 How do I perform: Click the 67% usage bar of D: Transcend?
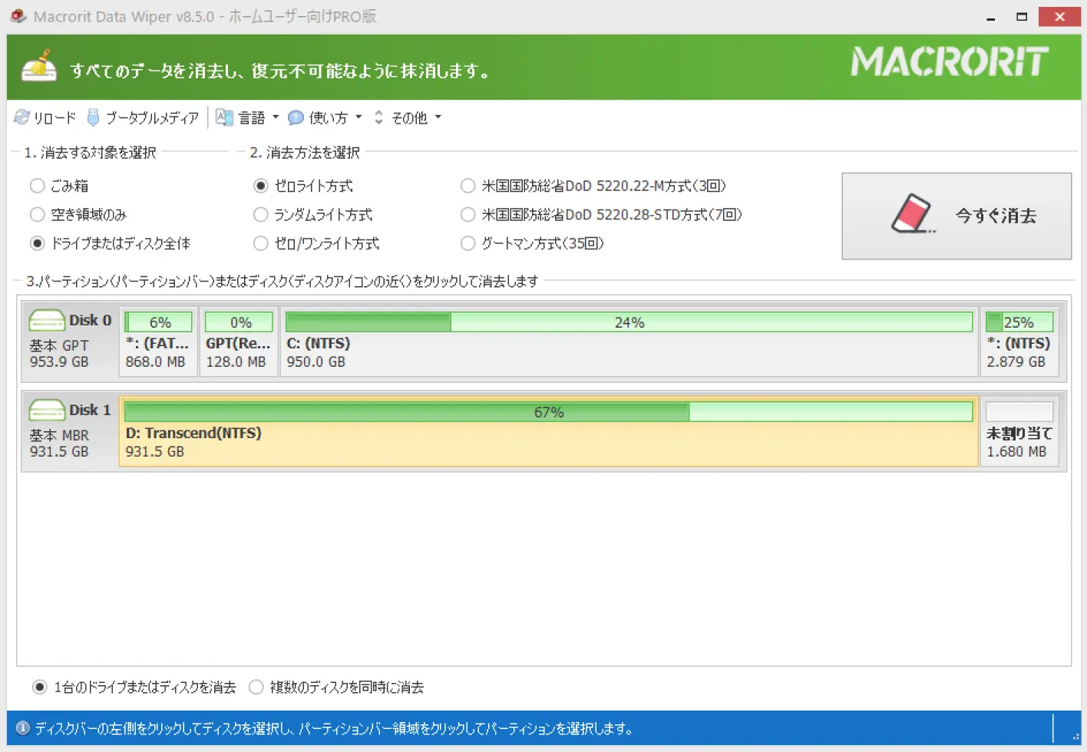(x=548, y=412)
